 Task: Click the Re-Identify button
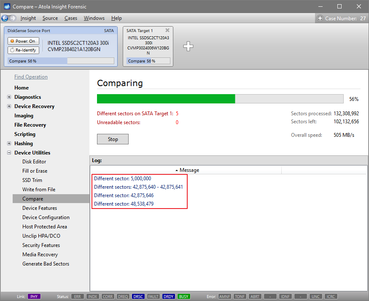[23, 50]
